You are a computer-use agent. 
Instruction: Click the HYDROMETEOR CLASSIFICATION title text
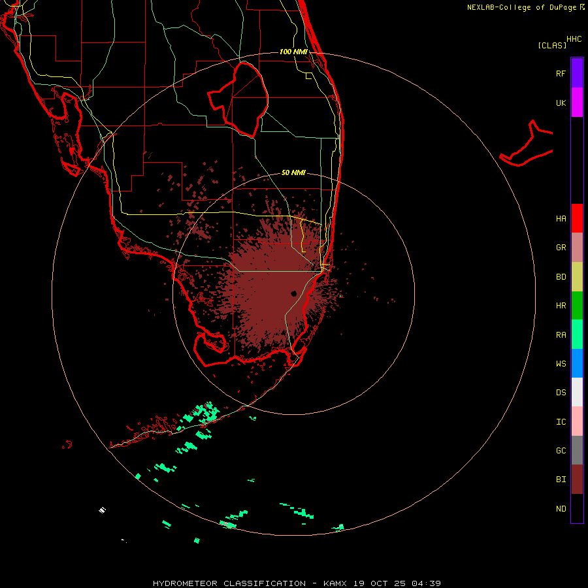pyautogui.click(x=229, y=583)
